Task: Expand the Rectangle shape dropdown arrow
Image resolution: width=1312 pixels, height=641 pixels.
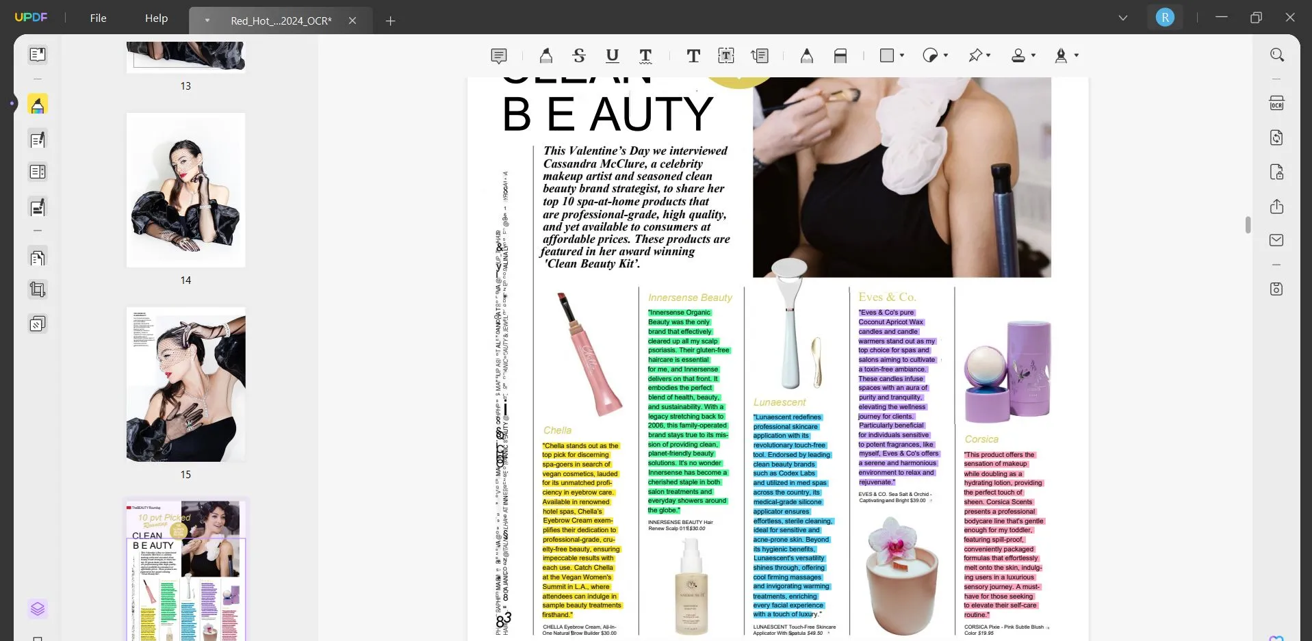Action: click(x=902, y=55)
